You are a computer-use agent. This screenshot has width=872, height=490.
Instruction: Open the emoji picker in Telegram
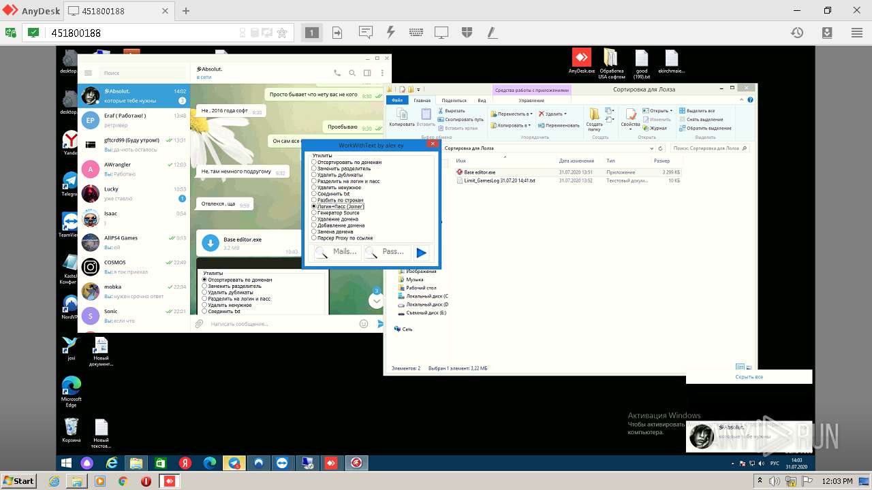click(x=364, y=324)
